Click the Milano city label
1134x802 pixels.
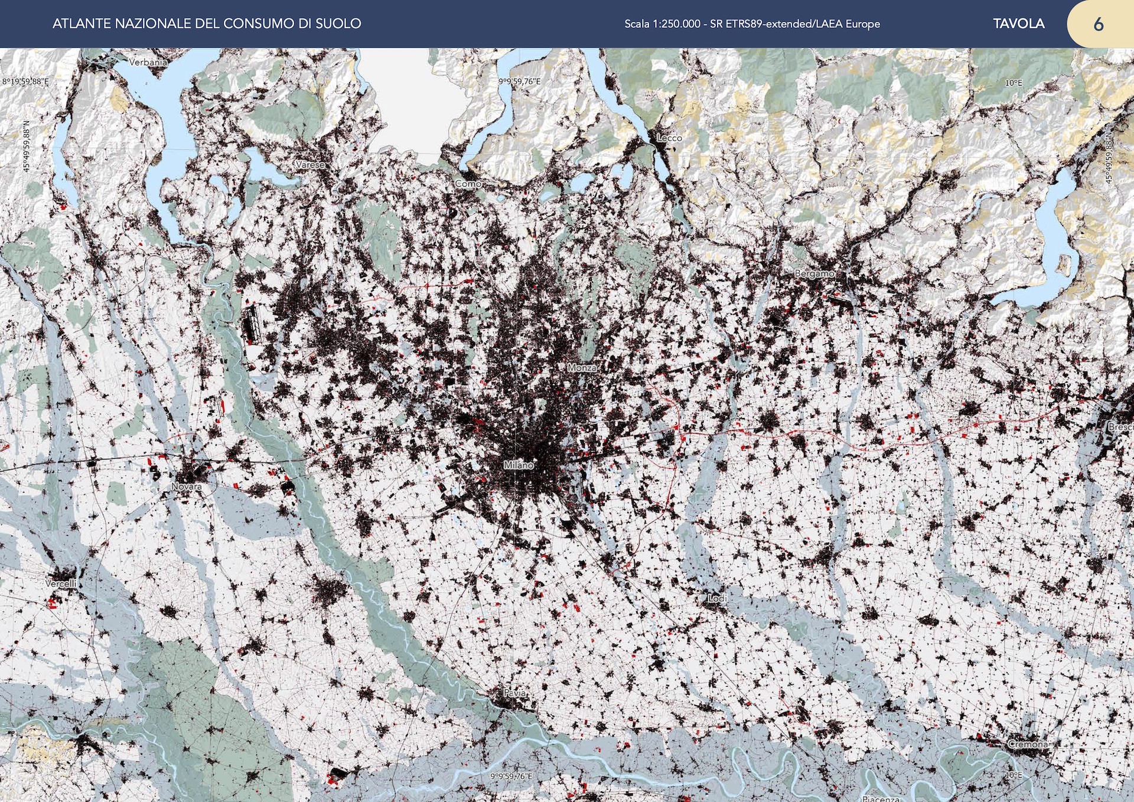click(519, 465)
